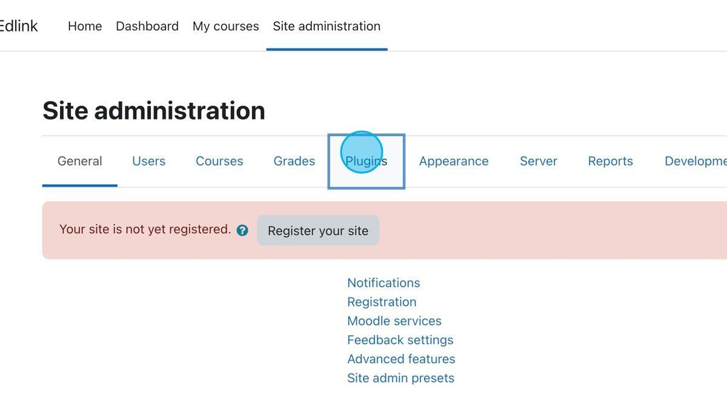
Task: Open Moodle services link
Action: 394,321
